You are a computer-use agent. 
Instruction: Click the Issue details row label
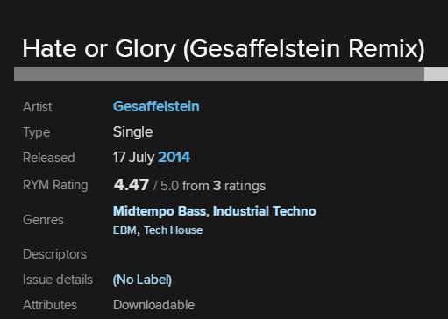(58, 280)
